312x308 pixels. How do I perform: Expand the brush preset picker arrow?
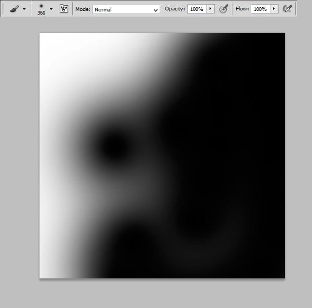pyautogui.click(x=51, y=9)
